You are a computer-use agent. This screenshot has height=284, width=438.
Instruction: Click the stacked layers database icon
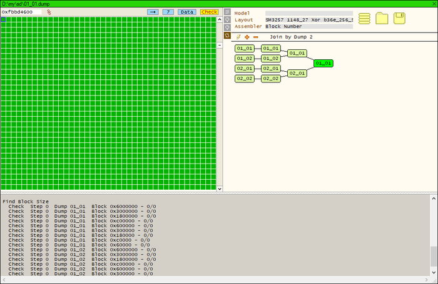(x=364, y=19)
